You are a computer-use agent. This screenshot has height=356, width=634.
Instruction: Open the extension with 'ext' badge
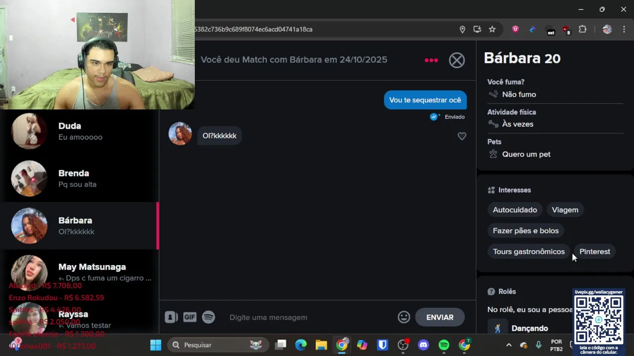tap(550, 30)
